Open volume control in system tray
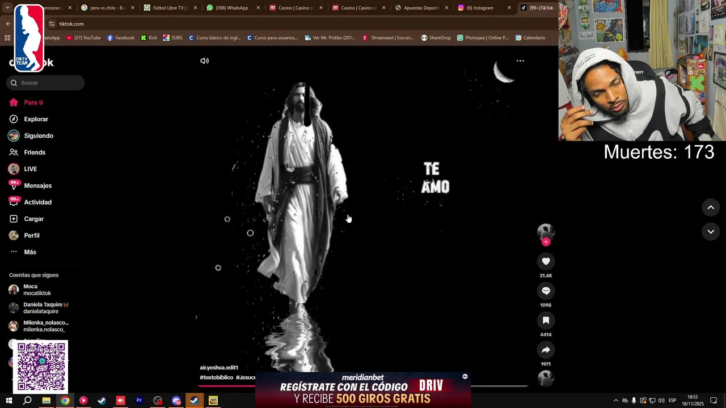 (x=661, y=401)
